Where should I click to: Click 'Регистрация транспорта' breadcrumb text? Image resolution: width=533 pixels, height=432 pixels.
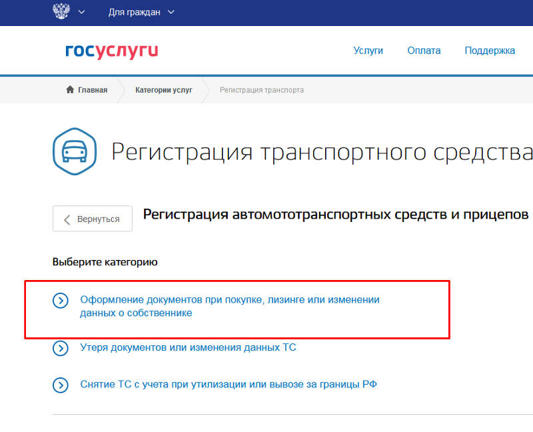tap(262, 90)
